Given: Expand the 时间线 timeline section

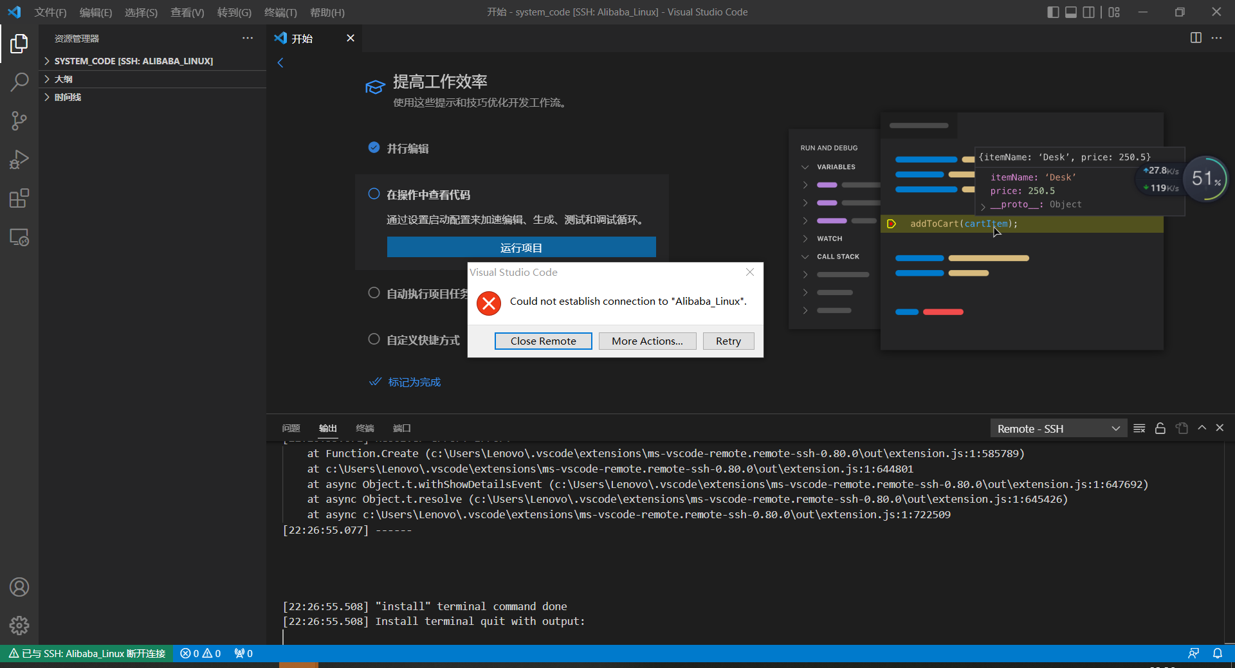Looking at the screenshot, I should [x=152, y=97].
